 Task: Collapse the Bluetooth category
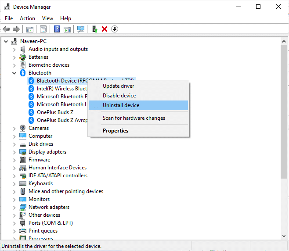[x=14, y=73]
